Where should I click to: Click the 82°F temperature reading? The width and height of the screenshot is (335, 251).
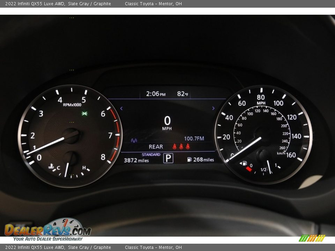183,94
